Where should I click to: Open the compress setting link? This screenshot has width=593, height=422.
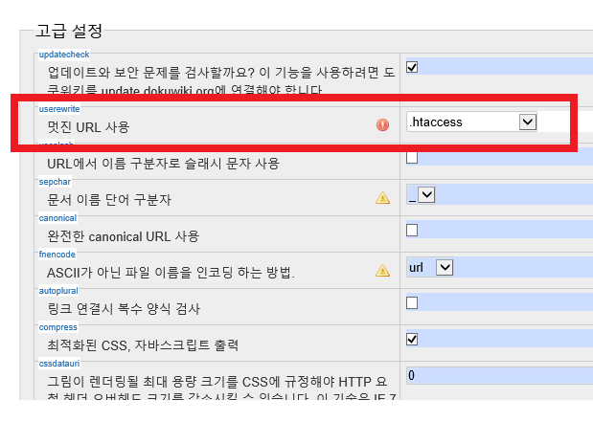[x=57, y=327]
